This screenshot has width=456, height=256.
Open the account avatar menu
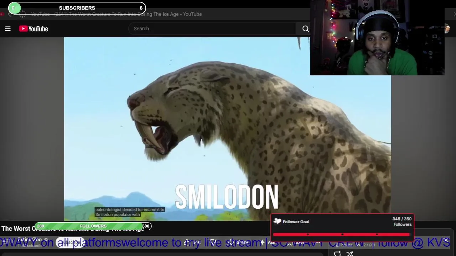click(447, 29)
